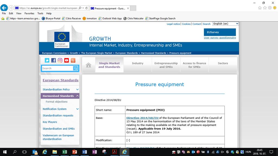Open the View menu
Viewport: 278px width, 156px height.
(x=19, y=13)
